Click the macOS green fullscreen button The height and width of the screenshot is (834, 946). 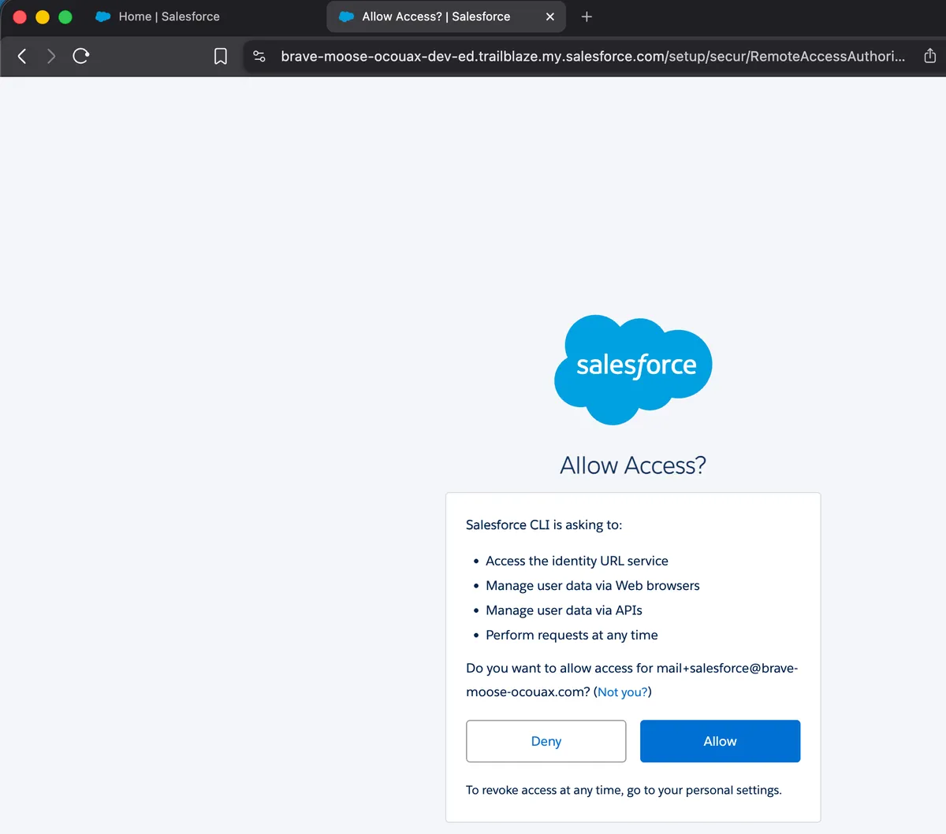point(65,17)
